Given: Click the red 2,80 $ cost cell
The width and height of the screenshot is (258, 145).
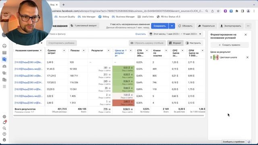Looking at the screenshot, I should [123, 103].
